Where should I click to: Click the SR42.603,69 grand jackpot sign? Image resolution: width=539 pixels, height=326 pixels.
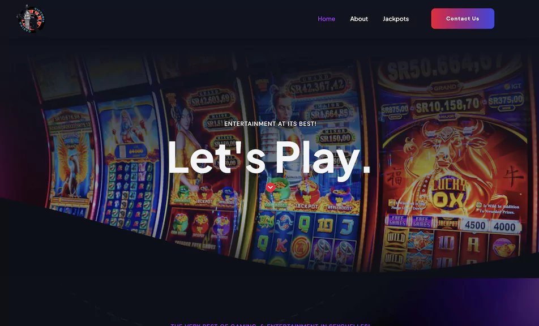pos(211,99)
